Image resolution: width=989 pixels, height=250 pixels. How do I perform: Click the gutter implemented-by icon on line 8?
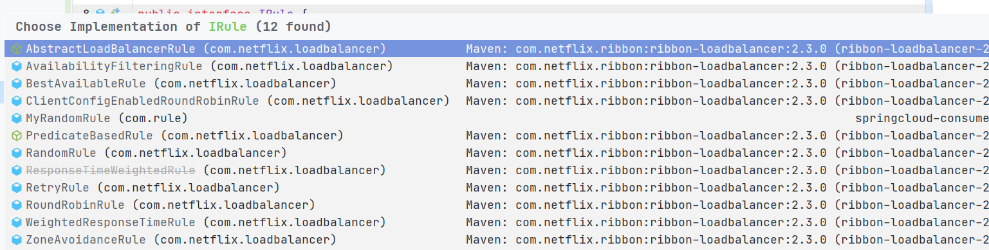pyautogui.click(x=115, y=12)
